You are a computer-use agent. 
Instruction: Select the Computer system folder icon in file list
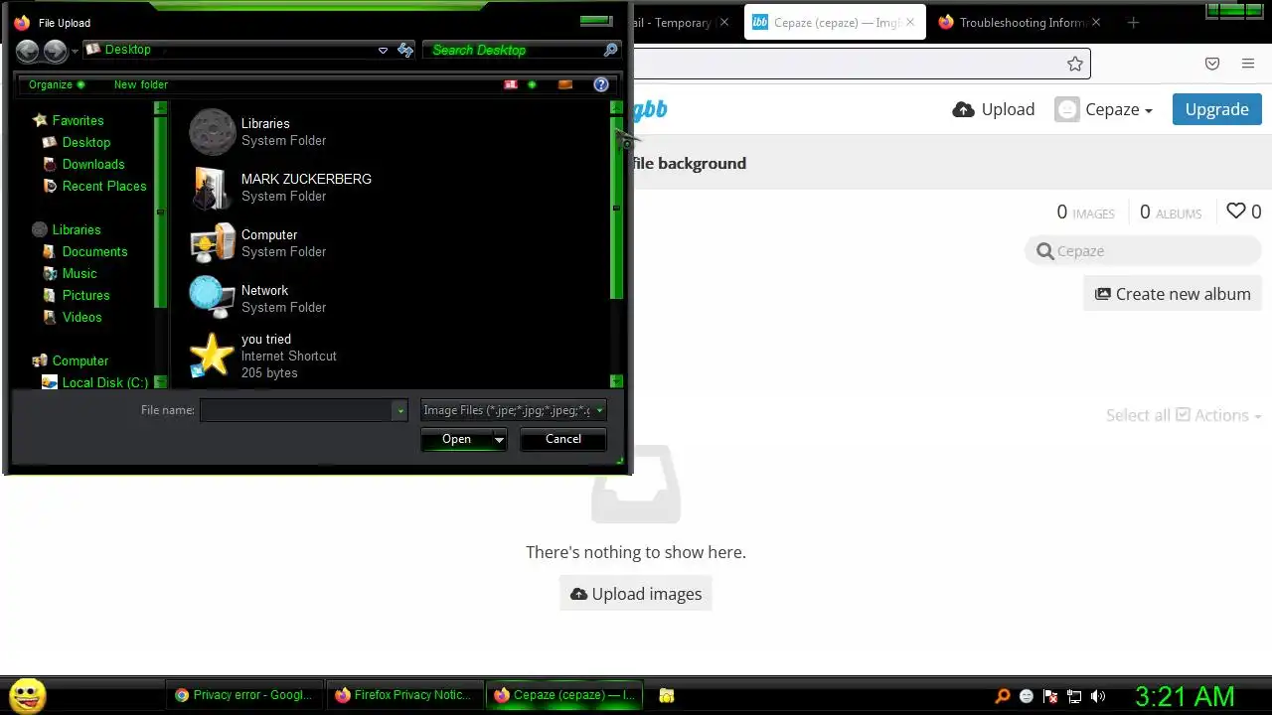(212, 242)
